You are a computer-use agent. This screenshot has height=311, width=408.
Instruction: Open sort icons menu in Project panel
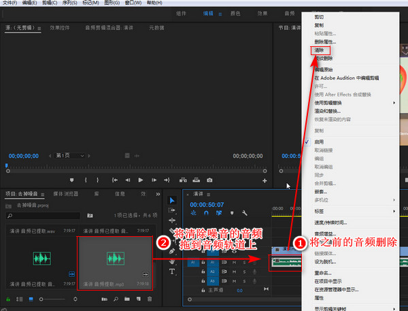[x=75, y=299]
